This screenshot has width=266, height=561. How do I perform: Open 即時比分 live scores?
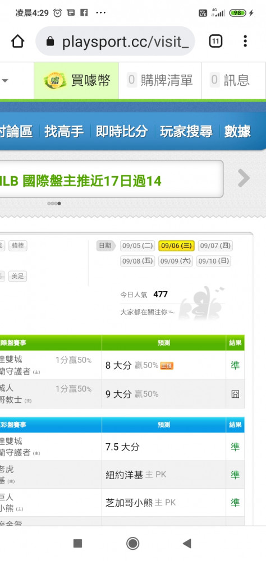122,132
